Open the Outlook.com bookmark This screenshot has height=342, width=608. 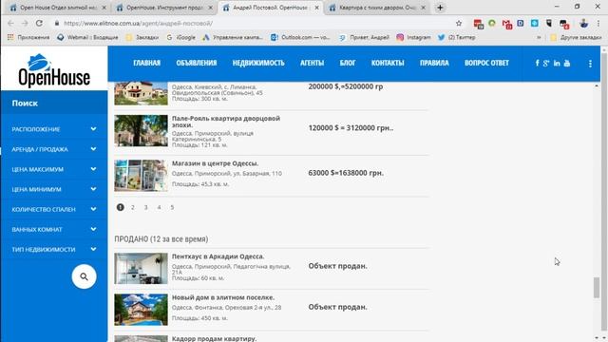click(x=300, y=37)
